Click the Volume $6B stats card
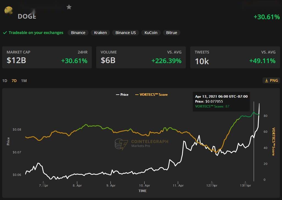This screenshot has width=282, height=200. point(141,57)
